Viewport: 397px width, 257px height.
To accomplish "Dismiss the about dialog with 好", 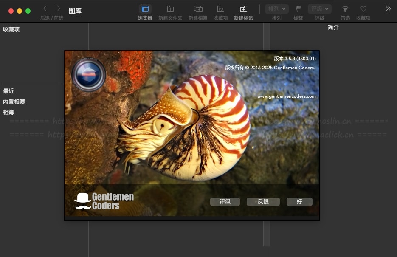I will [299, 202].
